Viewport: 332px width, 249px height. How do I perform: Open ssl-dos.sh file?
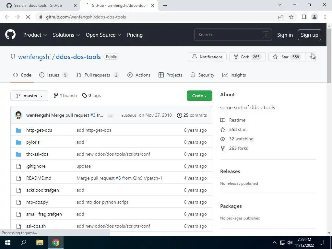[36, 226]
